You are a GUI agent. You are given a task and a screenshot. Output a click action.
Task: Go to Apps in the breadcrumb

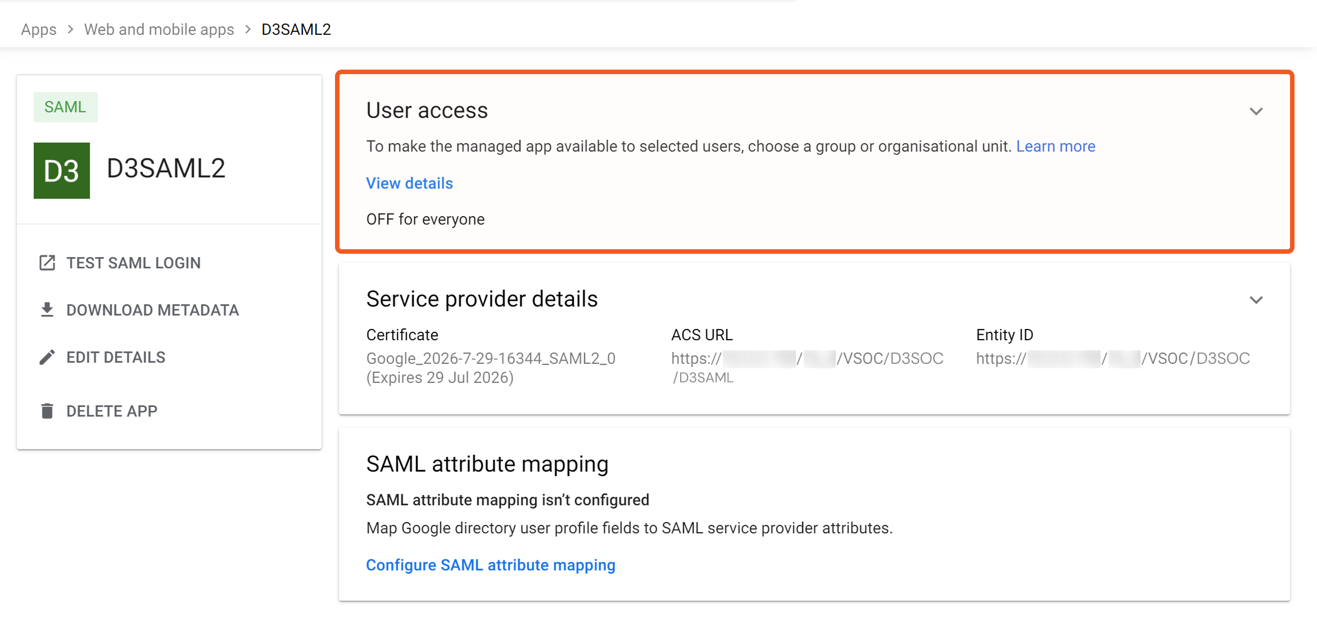(39, 29)
